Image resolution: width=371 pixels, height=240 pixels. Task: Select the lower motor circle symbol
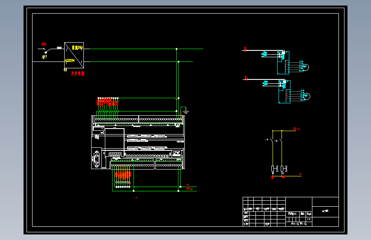(x=307, y=97)
